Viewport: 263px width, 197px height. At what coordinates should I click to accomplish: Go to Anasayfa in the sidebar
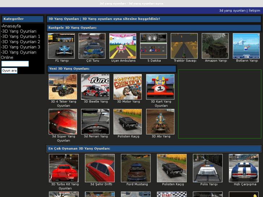(x=11, y=26)
